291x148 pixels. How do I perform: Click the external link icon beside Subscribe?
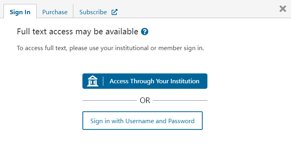(x=114, y=12)
